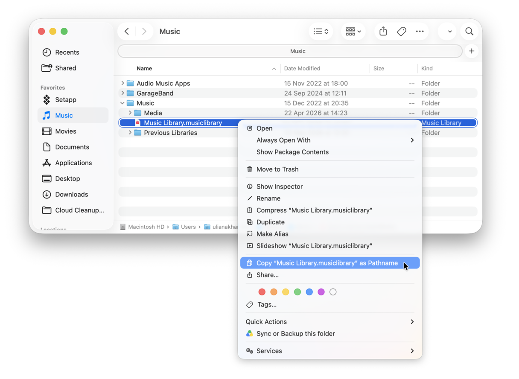This screenshot has width=519, height=379.
Task: Expand the Services submenu
Action: [x=330, y=351]
